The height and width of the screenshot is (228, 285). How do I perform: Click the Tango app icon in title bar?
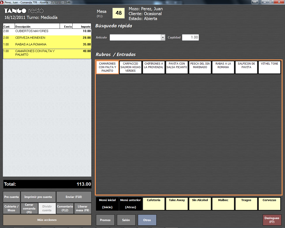pyautogui.click(x=2, y=2)
